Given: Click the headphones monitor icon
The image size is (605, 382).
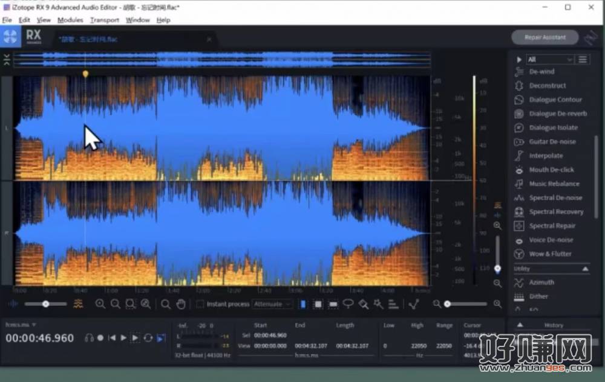Looking at the screenshot, I should 89,338.
